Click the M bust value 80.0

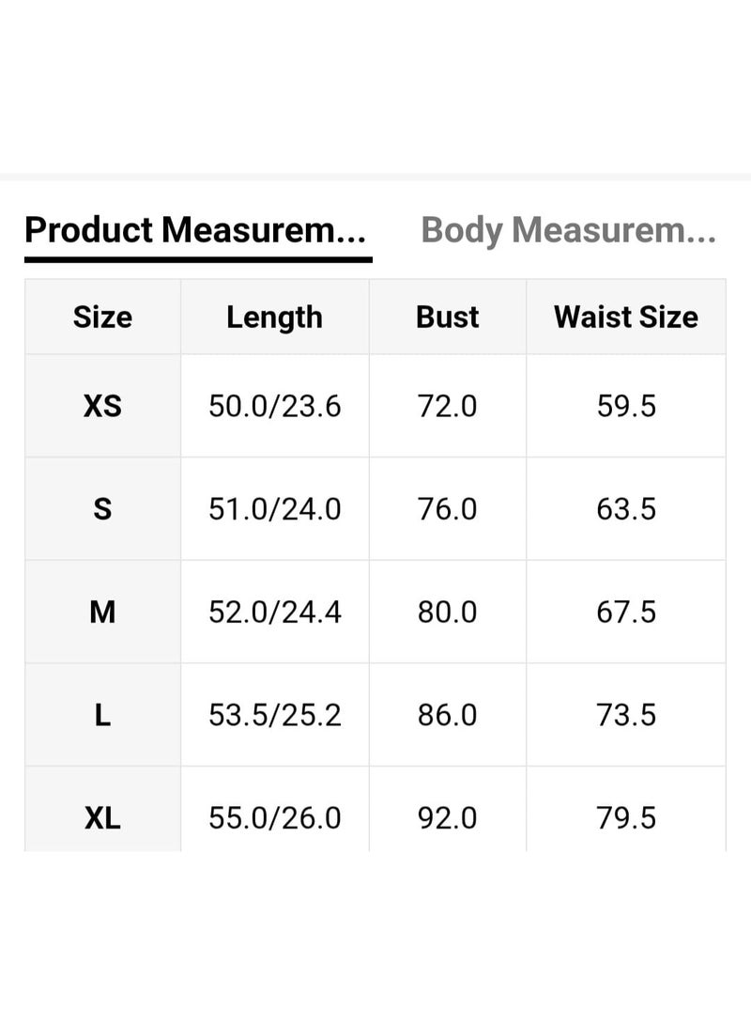click(x=448, y=612)
